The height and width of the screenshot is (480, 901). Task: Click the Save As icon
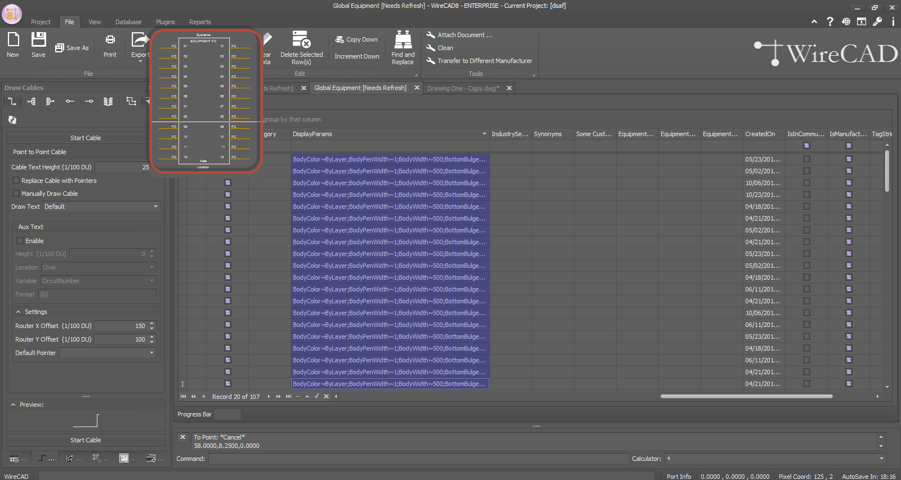pyautogui.click(x=59, y=48)
